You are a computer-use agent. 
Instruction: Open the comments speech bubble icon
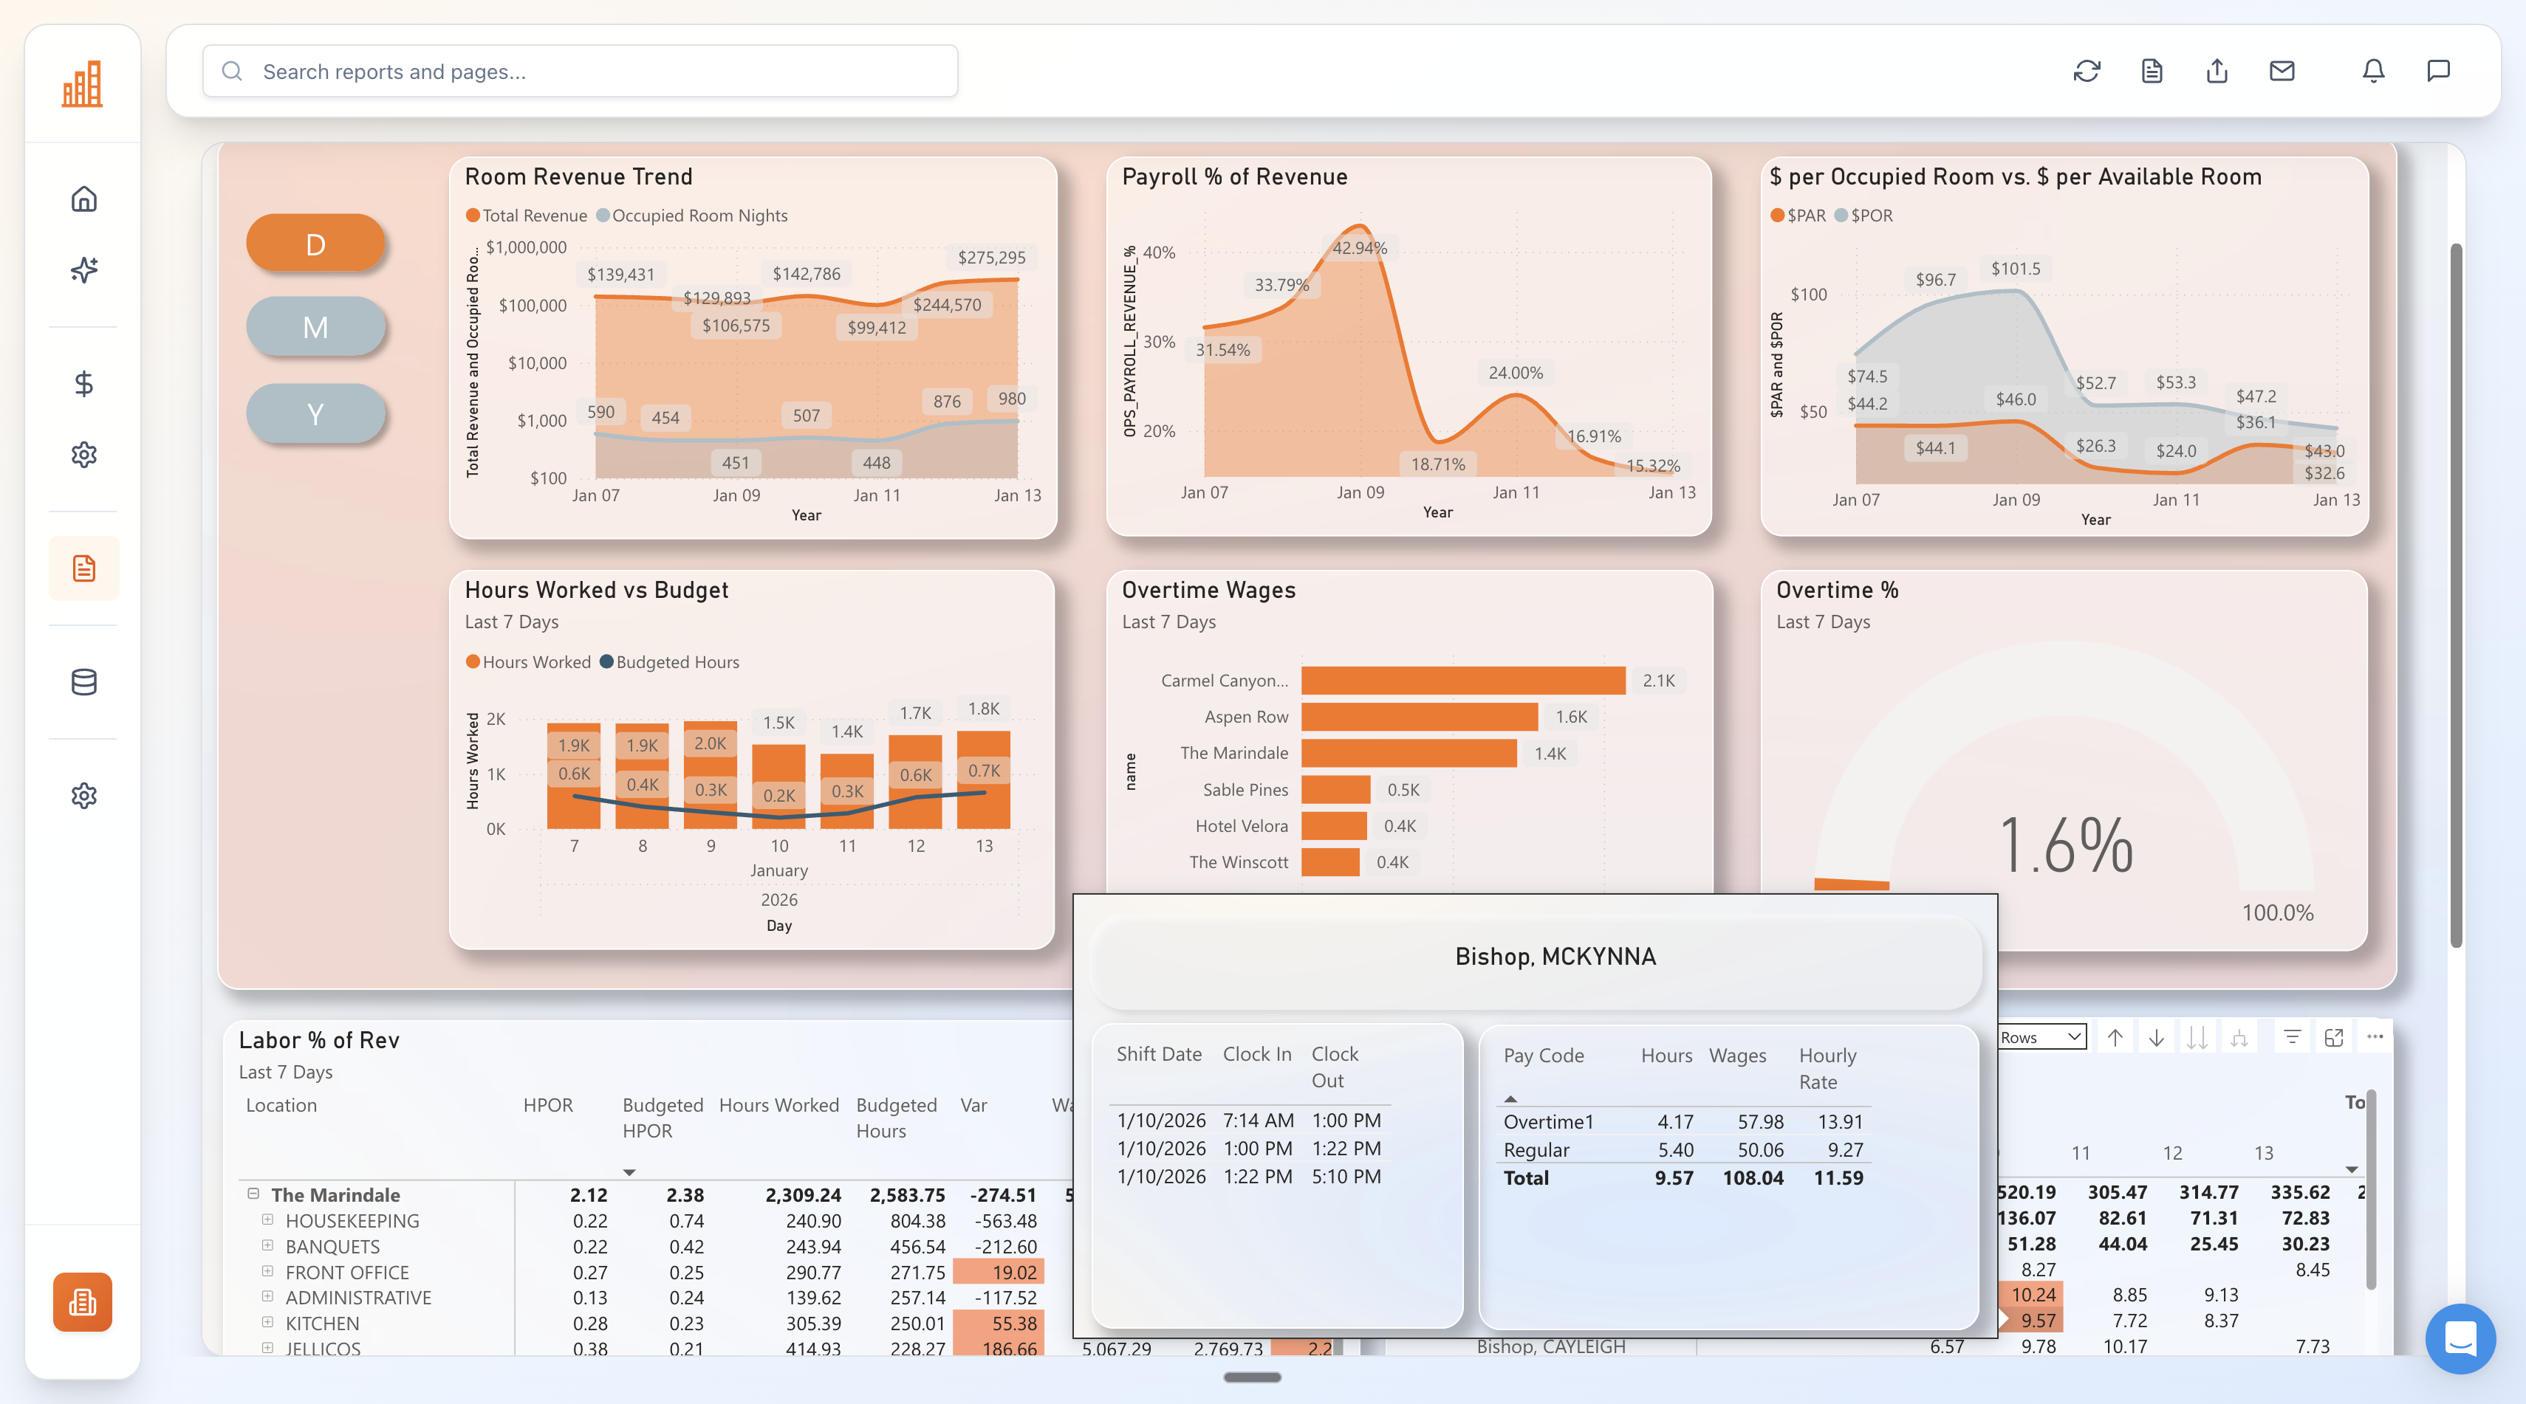point(2438,71)
